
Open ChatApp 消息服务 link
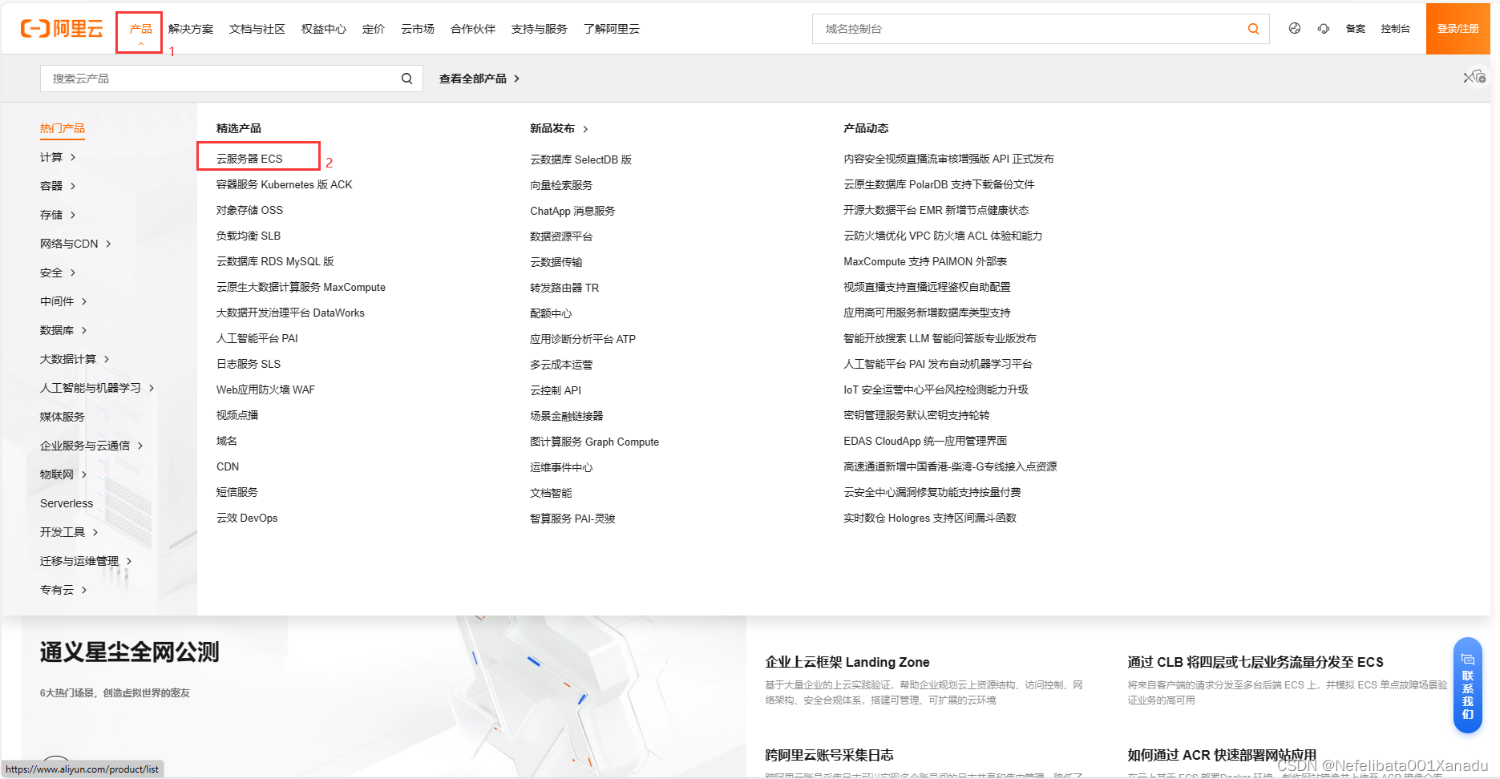[x=572, y=211]
